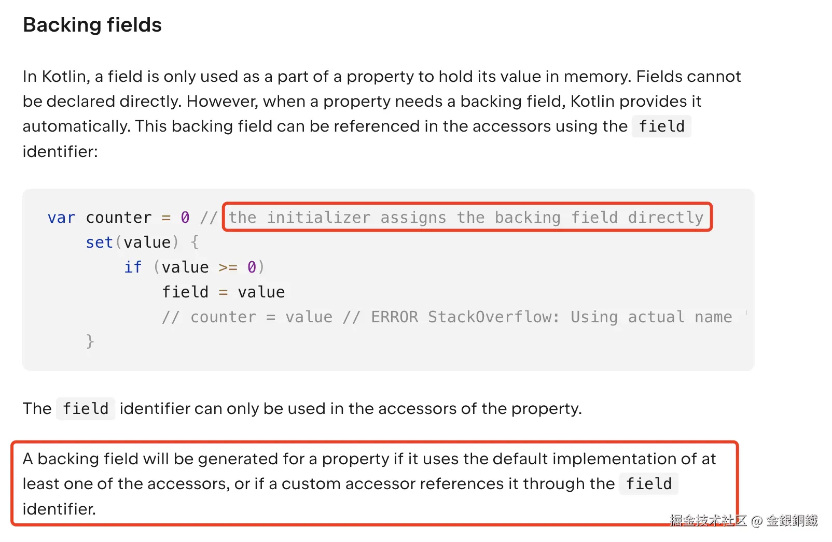The width and height of the screenshot is (832, 542).
Task: Click the word 'identifier.' ending boxed paragraph
Action: [x=59, y=509]
